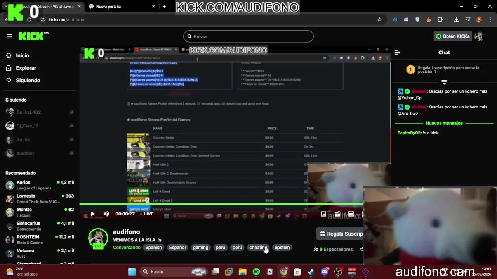Open a new browser tab
Screen dimensions: 497x279
pyautogui.click(x=165, y=6)
